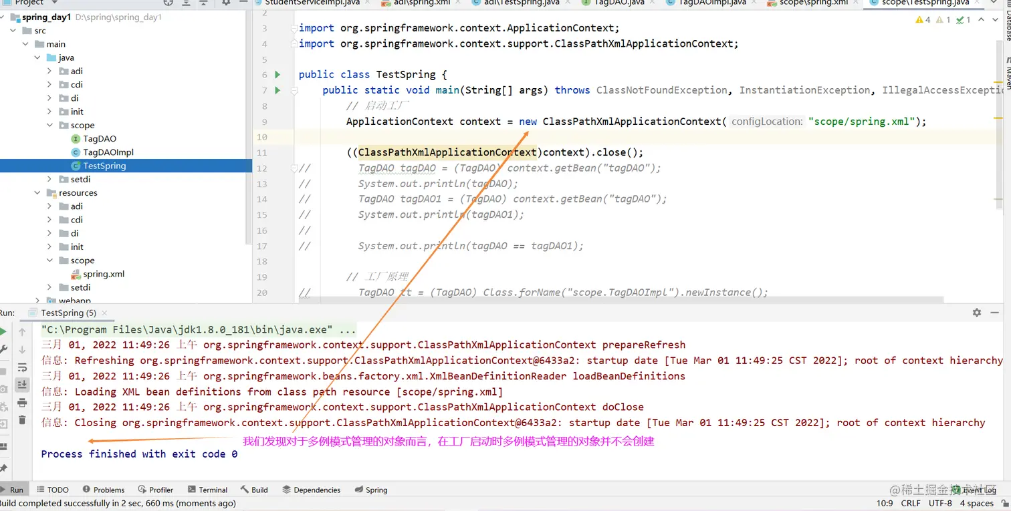The width and height of the screenshot is (1011, 511).
Task: Open the Problems tool window
Action: tap(103, 490)
